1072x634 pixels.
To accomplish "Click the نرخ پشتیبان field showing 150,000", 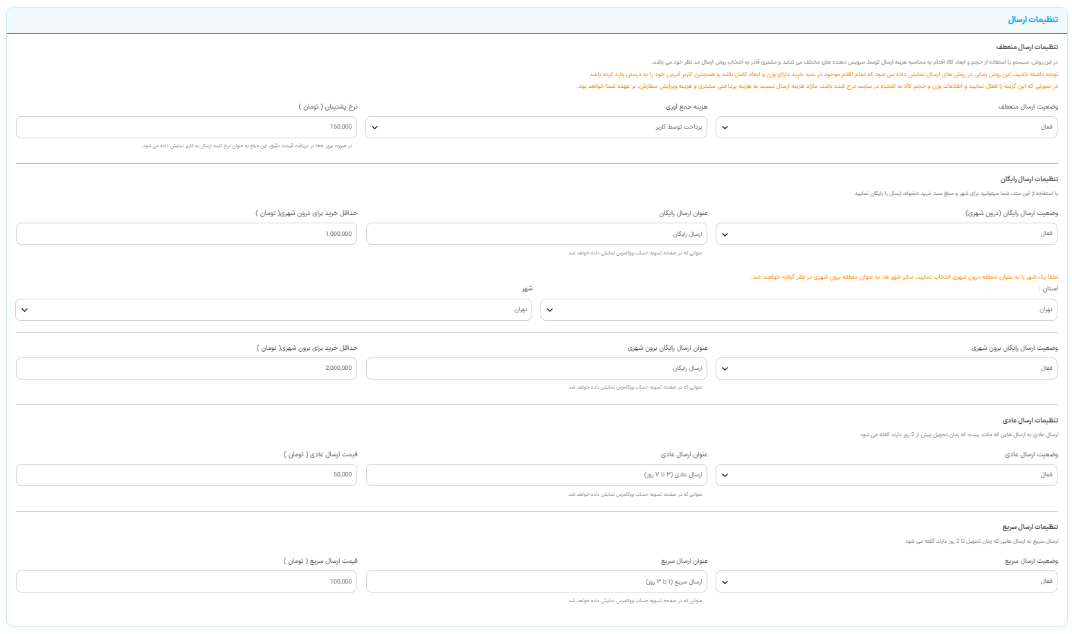I will [186, 127].
